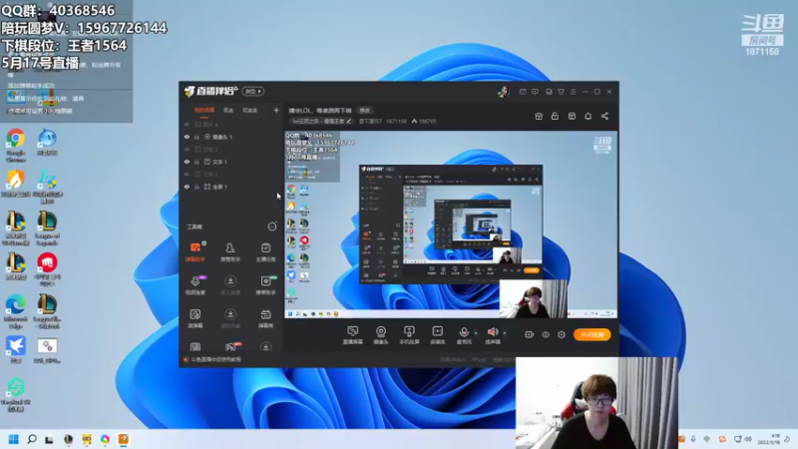Click the gift box icon in stream header
Viewport: 798px width, 449px height.
(x=539, y=116)
